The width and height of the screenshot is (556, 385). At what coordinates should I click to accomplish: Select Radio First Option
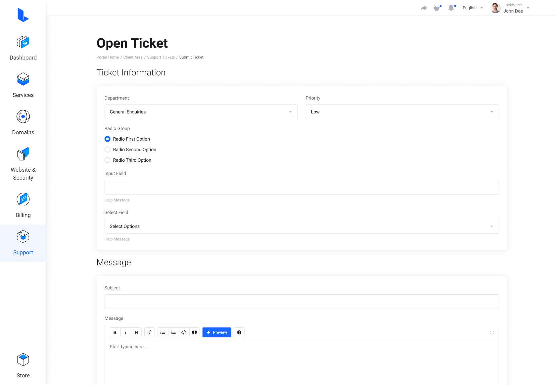(x=108, y=139)
